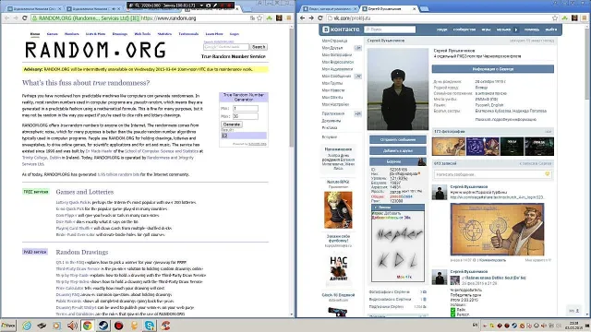Bookmark the vk.com page with star
591x332 pixels.
tap(555, 18)
